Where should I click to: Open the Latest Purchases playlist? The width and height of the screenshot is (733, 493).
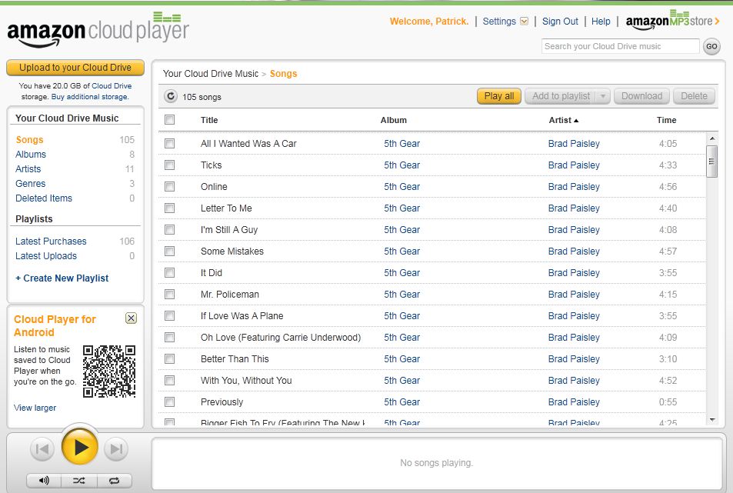click(x=51, y=242)
